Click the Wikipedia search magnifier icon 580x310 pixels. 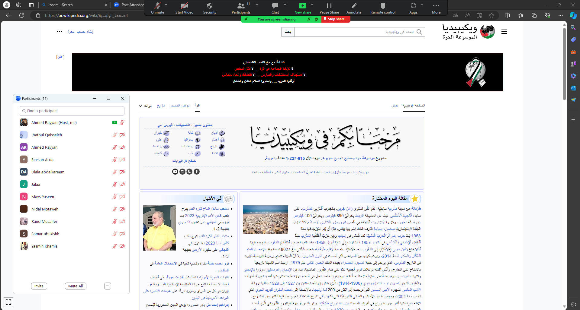[x=419, y=32]
